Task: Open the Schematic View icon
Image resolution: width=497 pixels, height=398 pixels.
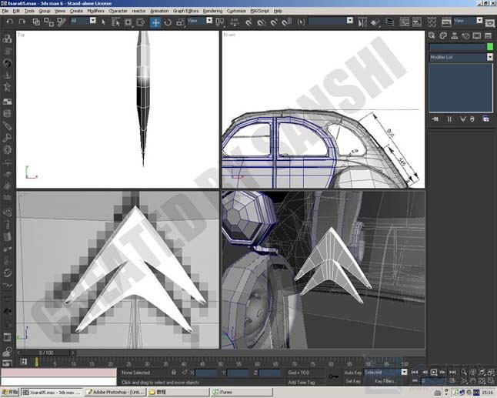Action: pyautogui.click(x=417, y=22)
